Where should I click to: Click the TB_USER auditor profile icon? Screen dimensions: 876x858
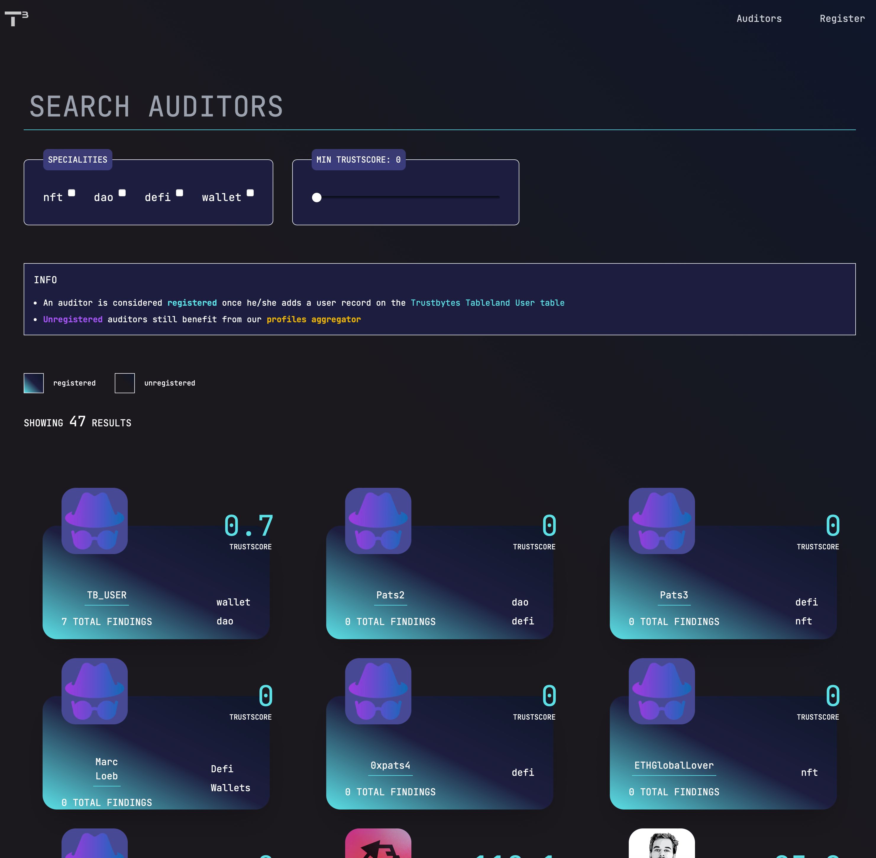coord(94,520)
